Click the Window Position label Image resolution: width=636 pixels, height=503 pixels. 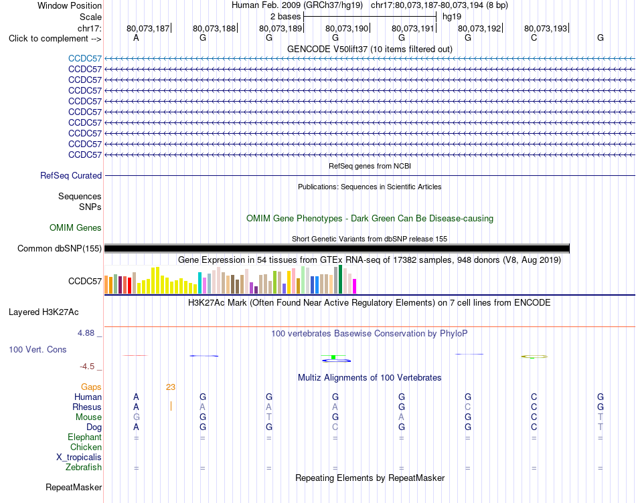coord(70,5)
